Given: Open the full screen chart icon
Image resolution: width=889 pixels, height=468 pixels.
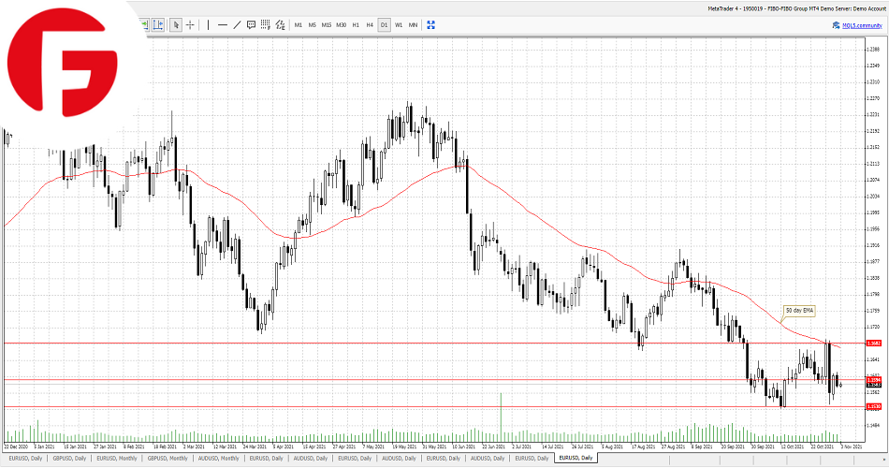Looking at the screenshot, I should click(430, 24).
